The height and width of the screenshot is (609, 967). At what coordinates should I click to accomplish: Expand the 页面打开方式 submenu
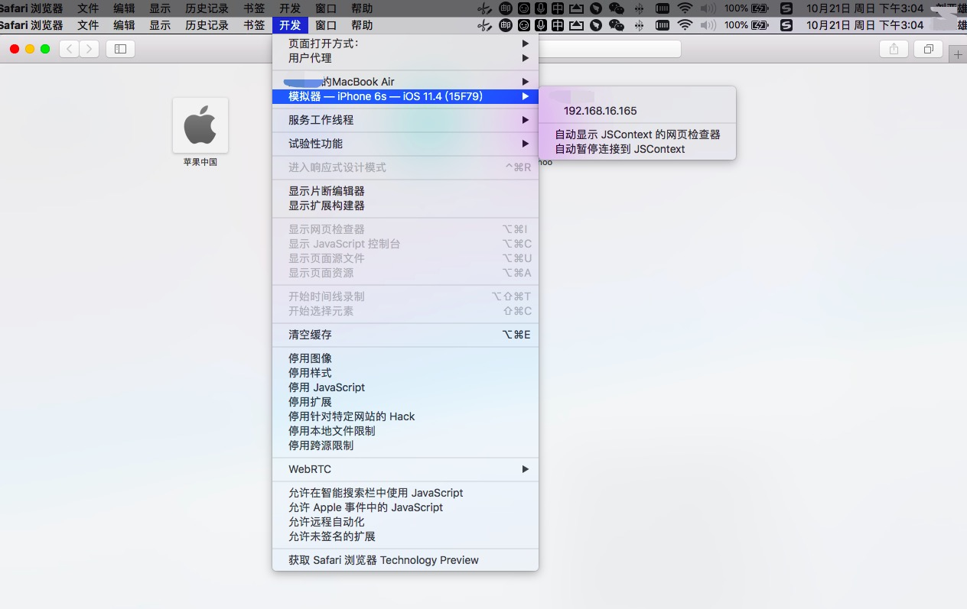click(405, 44)
